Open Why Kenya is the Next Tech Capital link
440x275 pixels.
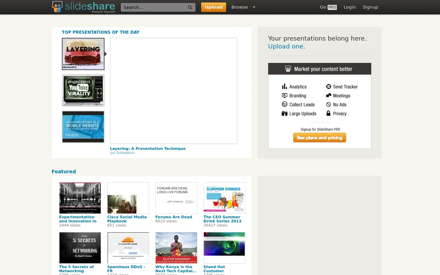pyautogui.click(x=176, y=269)
